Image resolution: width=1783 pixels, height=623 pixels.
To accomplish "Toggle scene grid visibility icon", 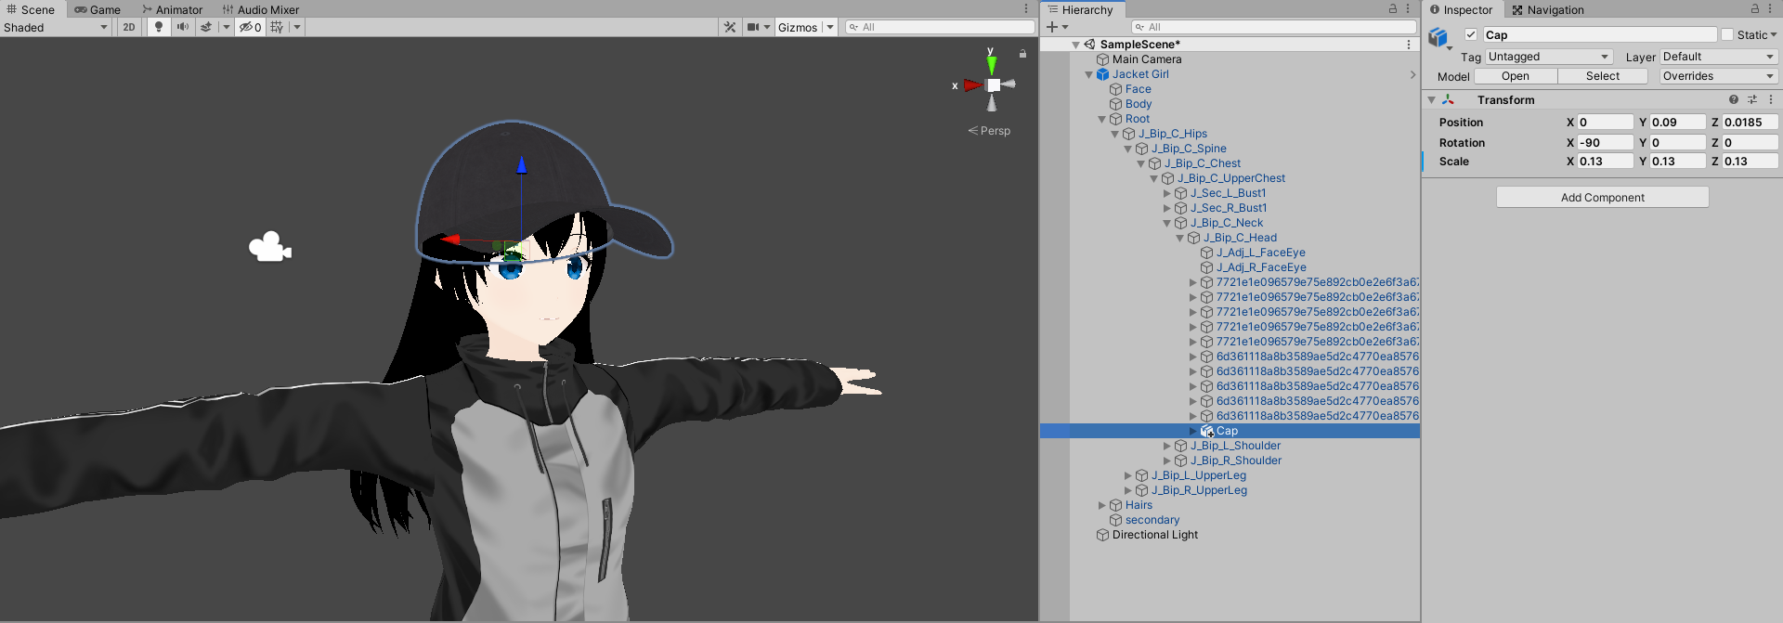I will coord(277,27).
